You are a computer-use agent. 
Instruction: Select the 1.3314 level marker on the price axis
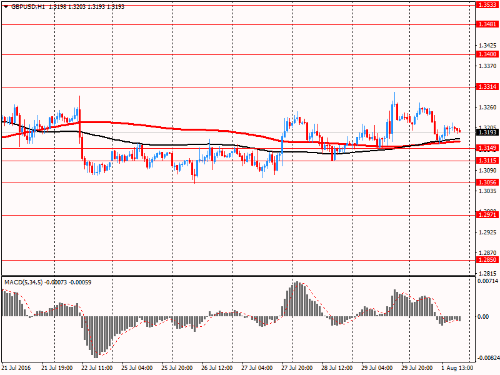coord(486,87)
